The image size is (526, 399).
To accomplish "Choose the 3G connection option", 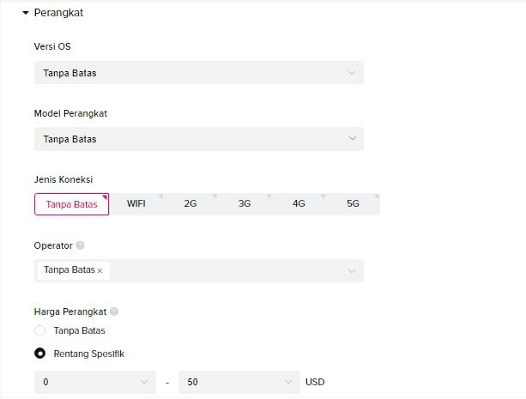I will coord(245,203).
